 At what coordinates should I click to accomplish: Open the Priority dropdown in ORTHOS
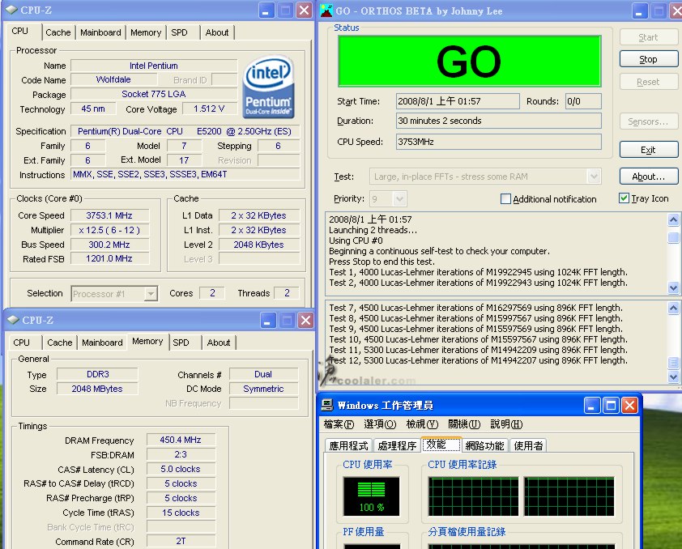point(399,199)
